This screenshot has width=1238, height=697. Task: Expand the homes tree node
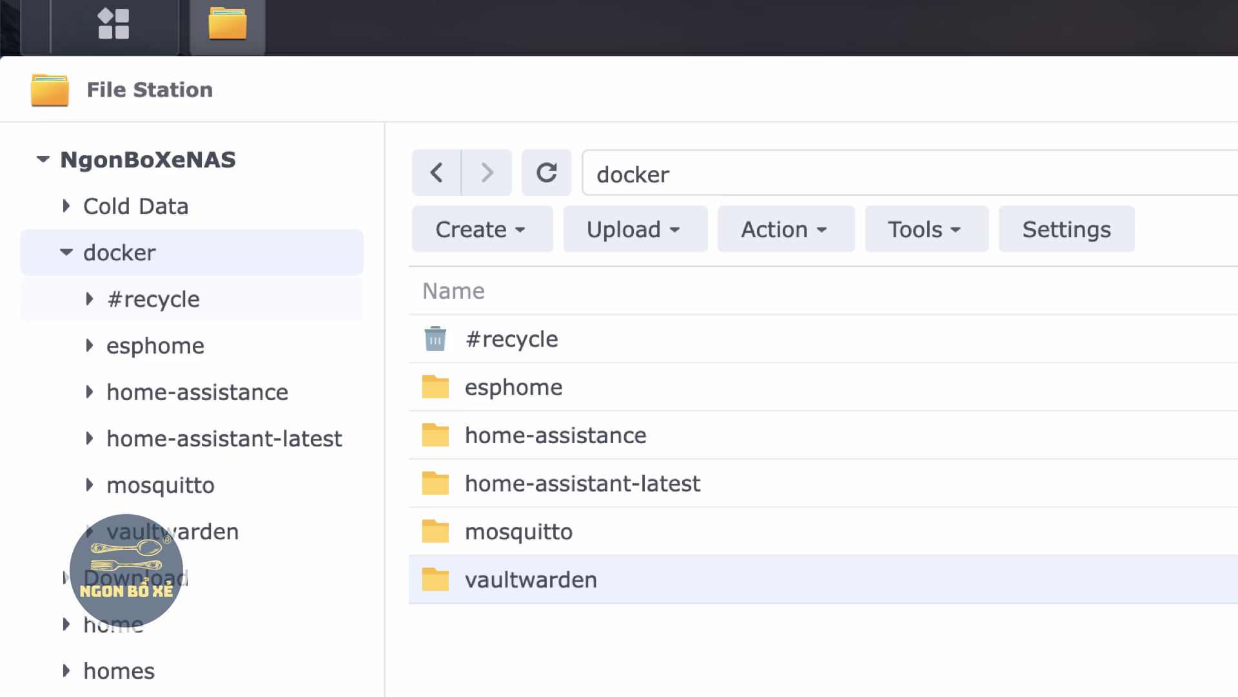[66, 671]
